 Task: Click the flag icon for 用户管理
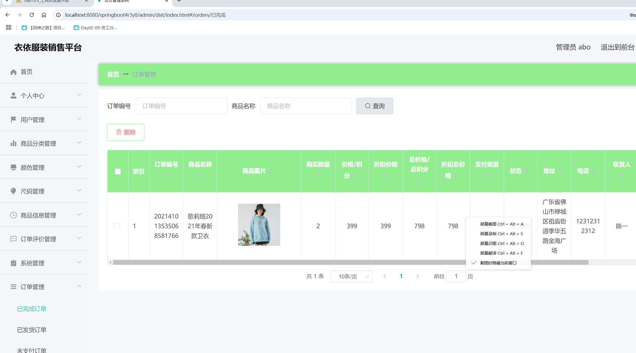[x=13, y=119]
